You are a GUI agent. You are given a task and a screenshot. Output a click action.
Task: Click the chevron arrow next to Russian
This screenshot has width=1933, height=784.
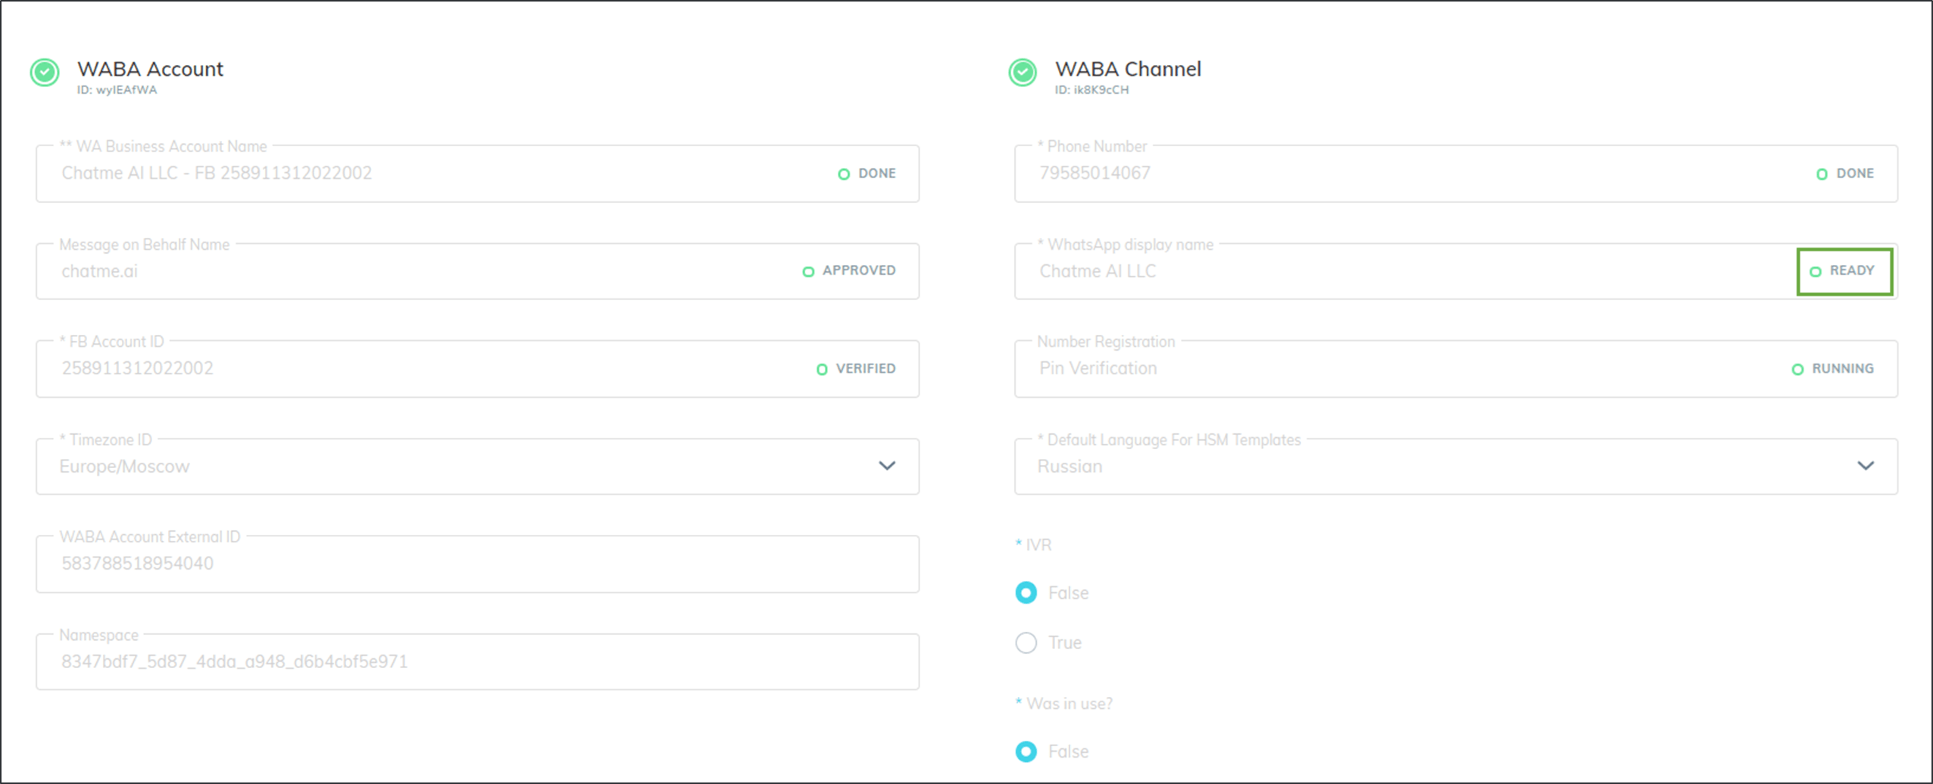pos(1866,466)
